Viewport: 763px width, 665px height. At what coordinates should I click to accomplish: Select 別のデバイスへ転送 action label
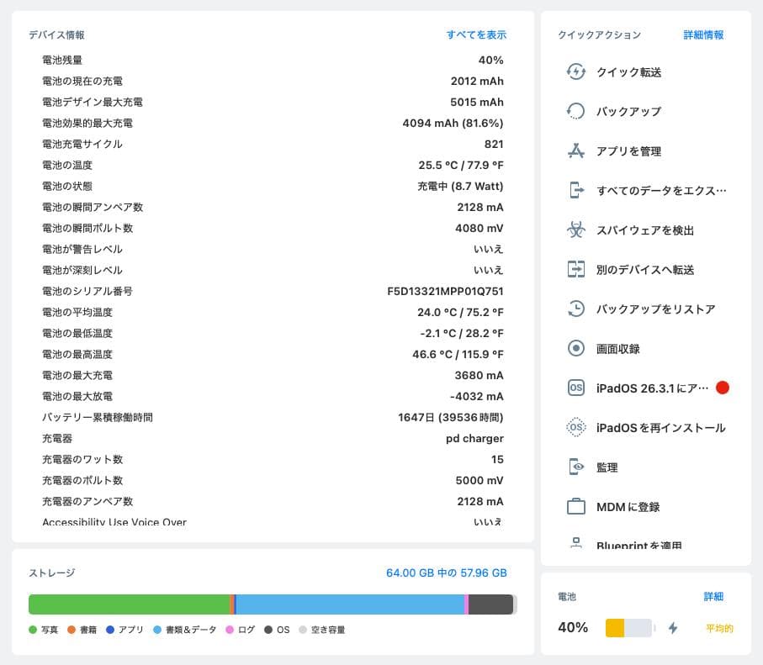coord(645,270)
